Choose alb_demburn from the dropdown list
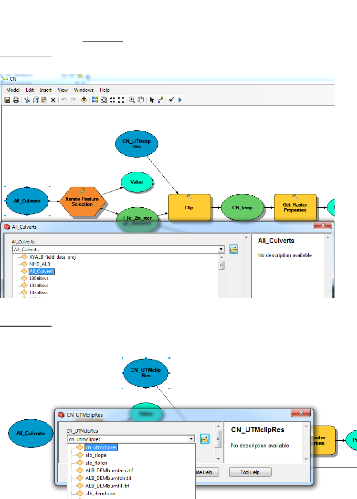The height and width of the screenshot is (499, 357). click(100, 494)
